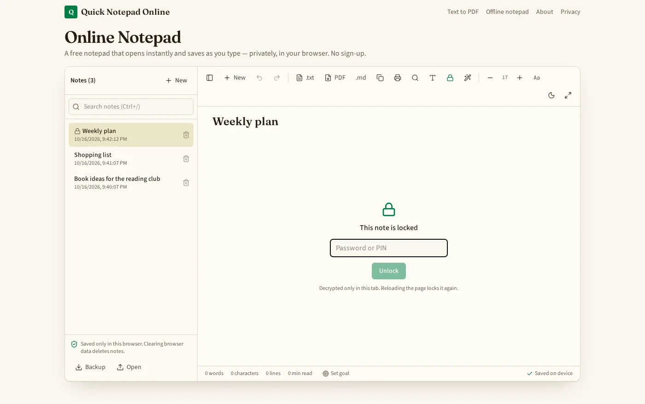The image size is (645, 404).
Task: Click the green lock icon in toolbar
Action: [x=450, y=78]
